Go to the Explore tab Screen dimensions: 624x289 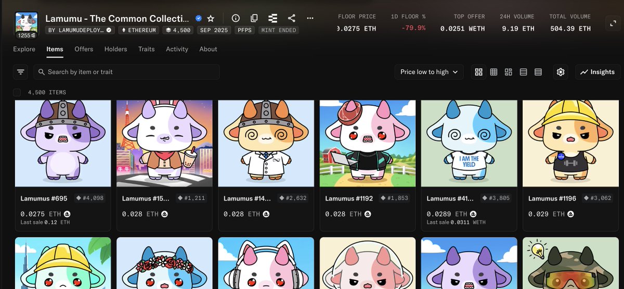coord(24,49)
